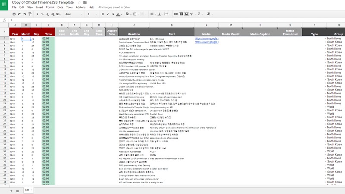
Task: Open Group dropdown arrow in row 22 World
Action: click(x=326, y=107)
